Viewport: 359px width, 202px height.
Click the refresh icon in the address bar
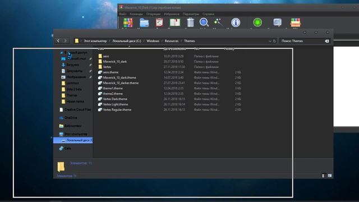[274, 41]
